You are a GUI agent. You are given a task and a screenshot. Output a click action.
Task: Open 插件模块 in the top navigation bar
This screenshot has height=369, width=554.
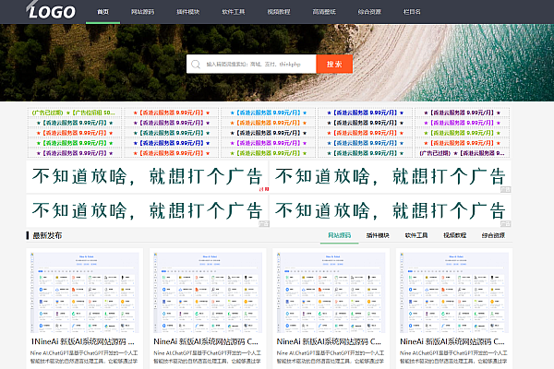pyautogui.click(x=188, y=12)
